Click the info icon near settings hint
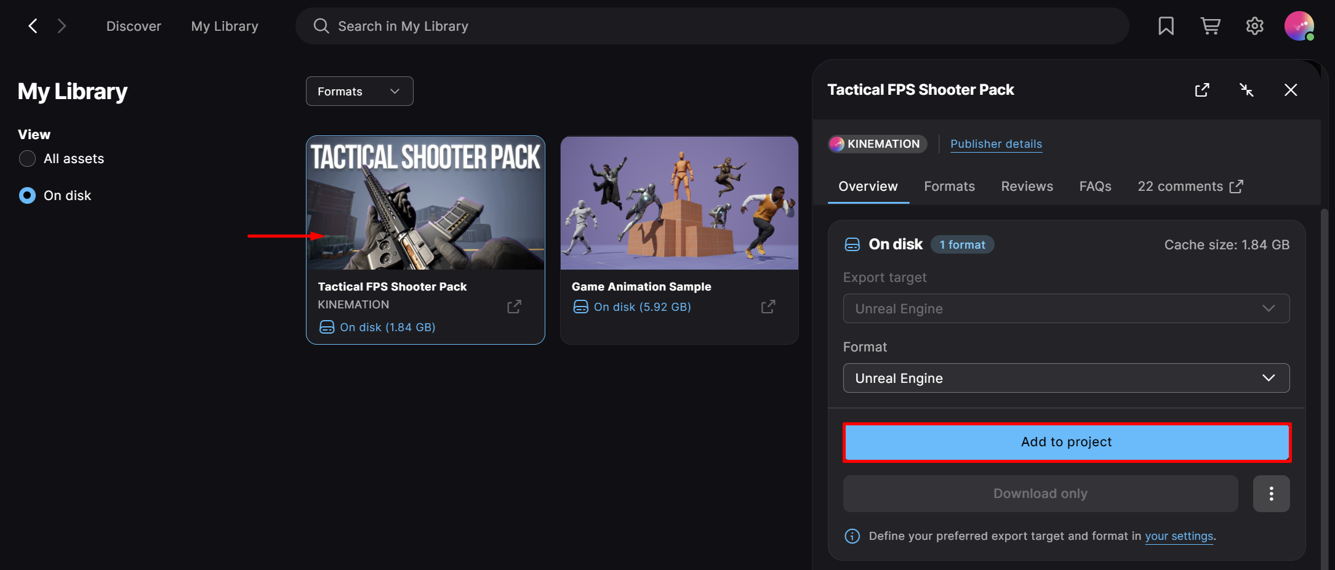This screenshot has width=1335, height=570. click(x=852, y=536)
